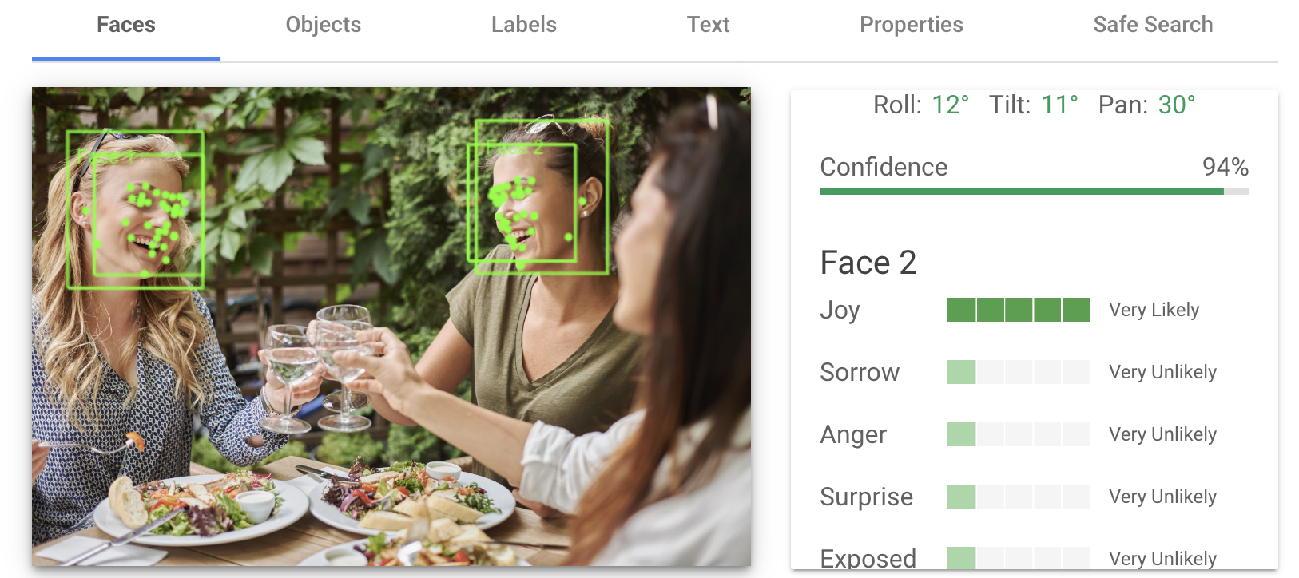Go to the Text tab
Viewport: 1299px width, 578px height.
click(x=708, y=26)
